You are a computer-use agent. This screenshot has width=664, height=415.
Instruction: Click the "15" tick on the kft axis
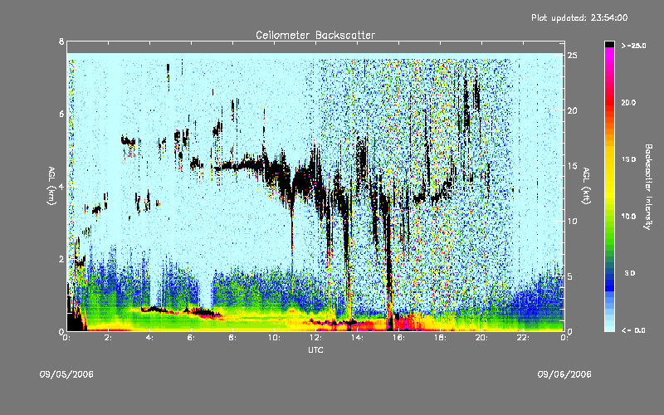573,166
